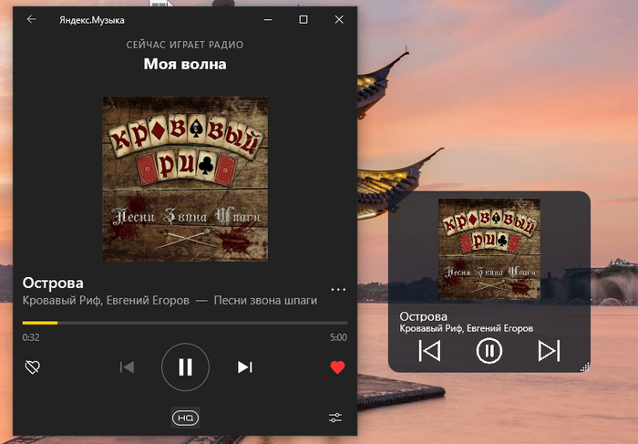Click the Острова album cover in main player

(x=185, y=179)
